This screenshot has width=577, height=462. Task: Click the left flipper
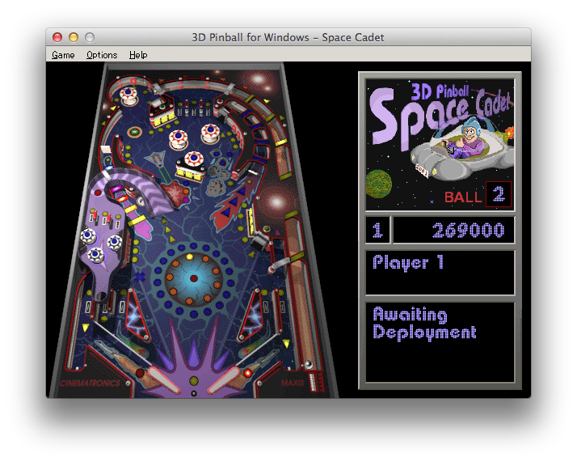tap(162, 380)
